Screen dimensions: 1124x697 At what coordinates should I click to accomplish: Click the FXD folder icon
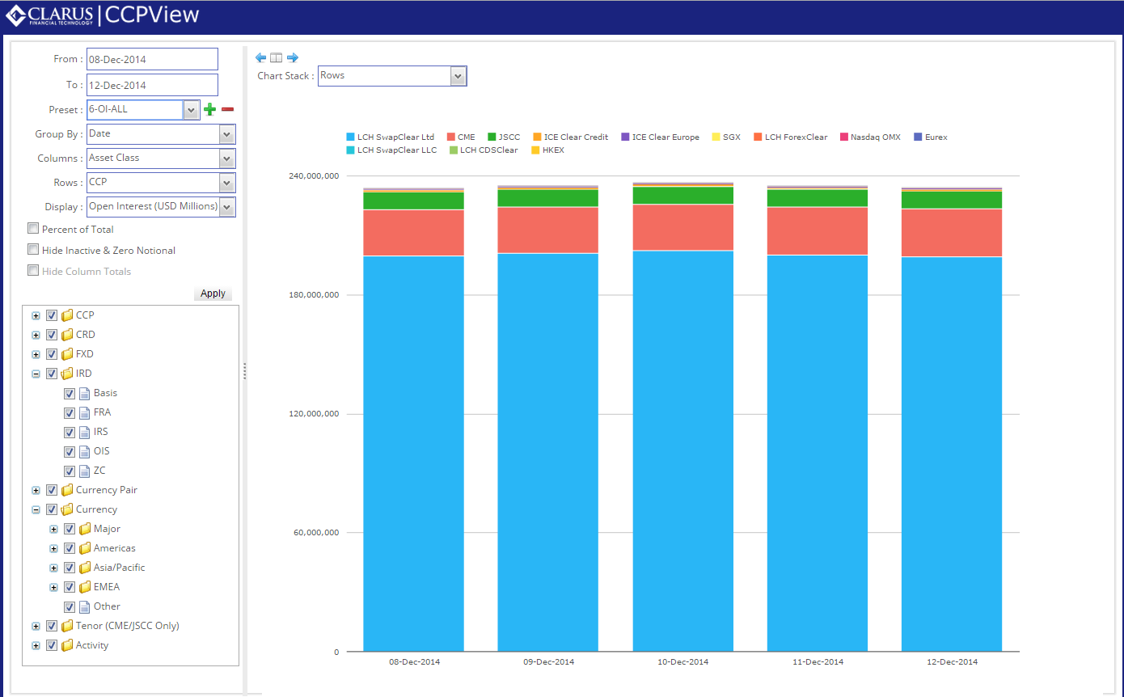point(68,354)
